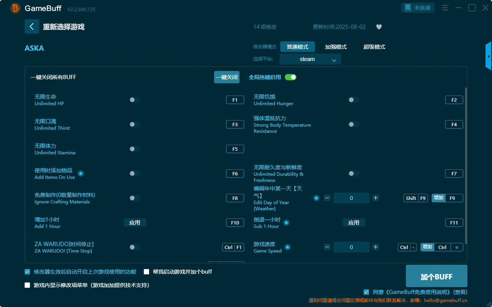Click the F1 hotkey for Unlimited HP
Screen dimensions: 492x307
[235, 100]
